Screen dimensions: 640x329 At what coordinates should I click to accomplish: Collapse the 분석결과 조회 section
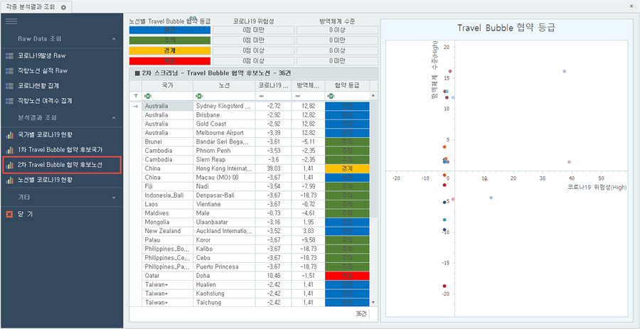[114, 118]
